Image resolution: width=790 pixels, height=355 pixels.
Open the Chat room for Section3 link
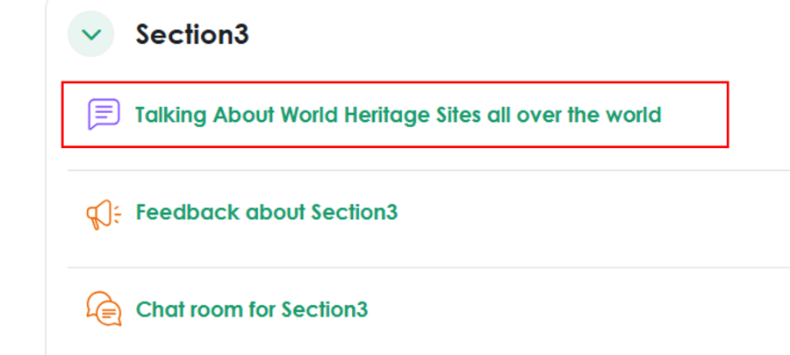tap(252, 309)
